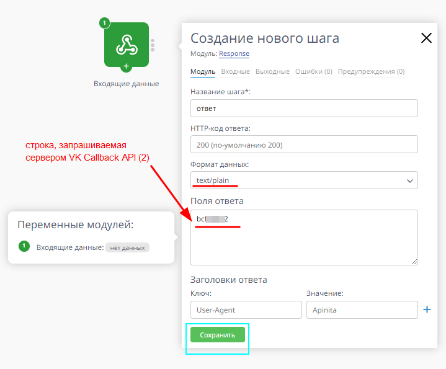Open the Предупреждения (0) tab
The width and height of the screenshot is (446, 369).
[371, 71]
